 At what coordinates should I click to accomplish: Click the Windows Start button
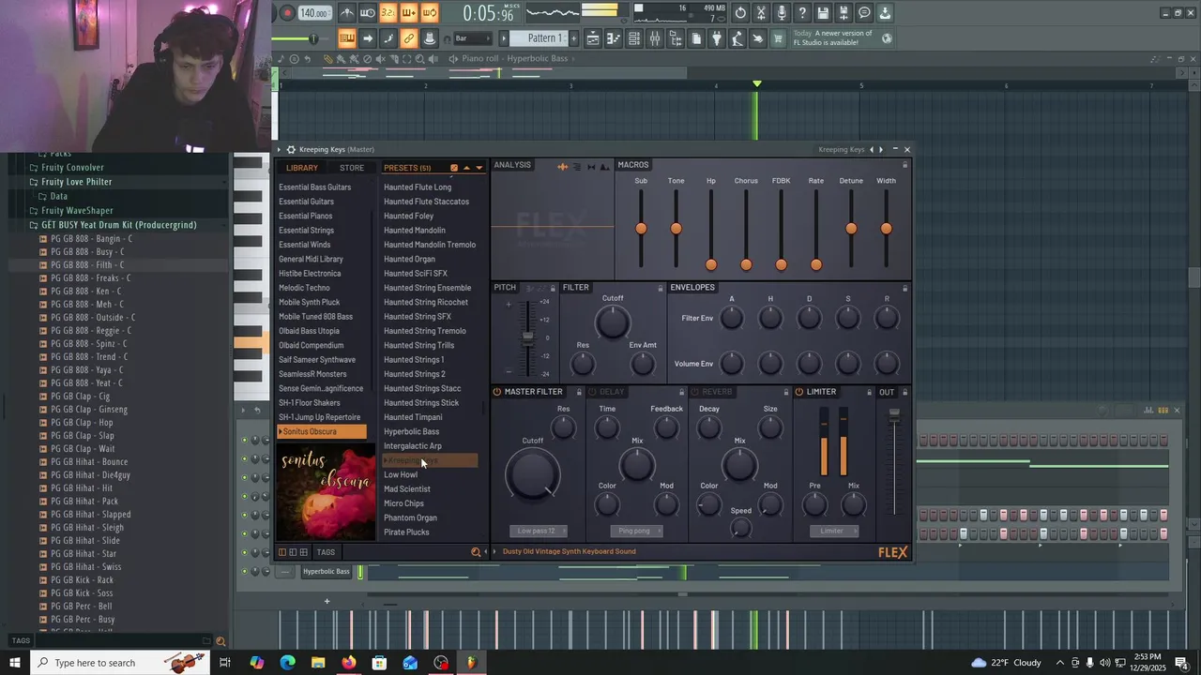pyautogui.click(x=15, y=663)
